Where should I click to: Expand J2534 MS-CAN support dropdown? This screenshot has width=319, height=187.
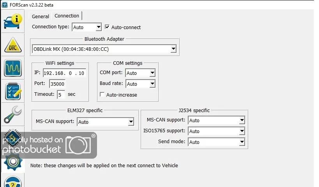217,120
